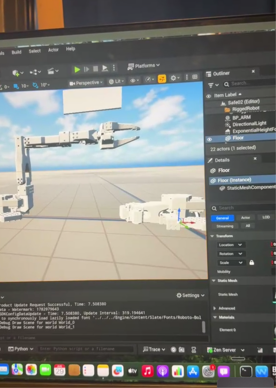Toggle Outliner visibility column eye header

(x=208, y=96)
